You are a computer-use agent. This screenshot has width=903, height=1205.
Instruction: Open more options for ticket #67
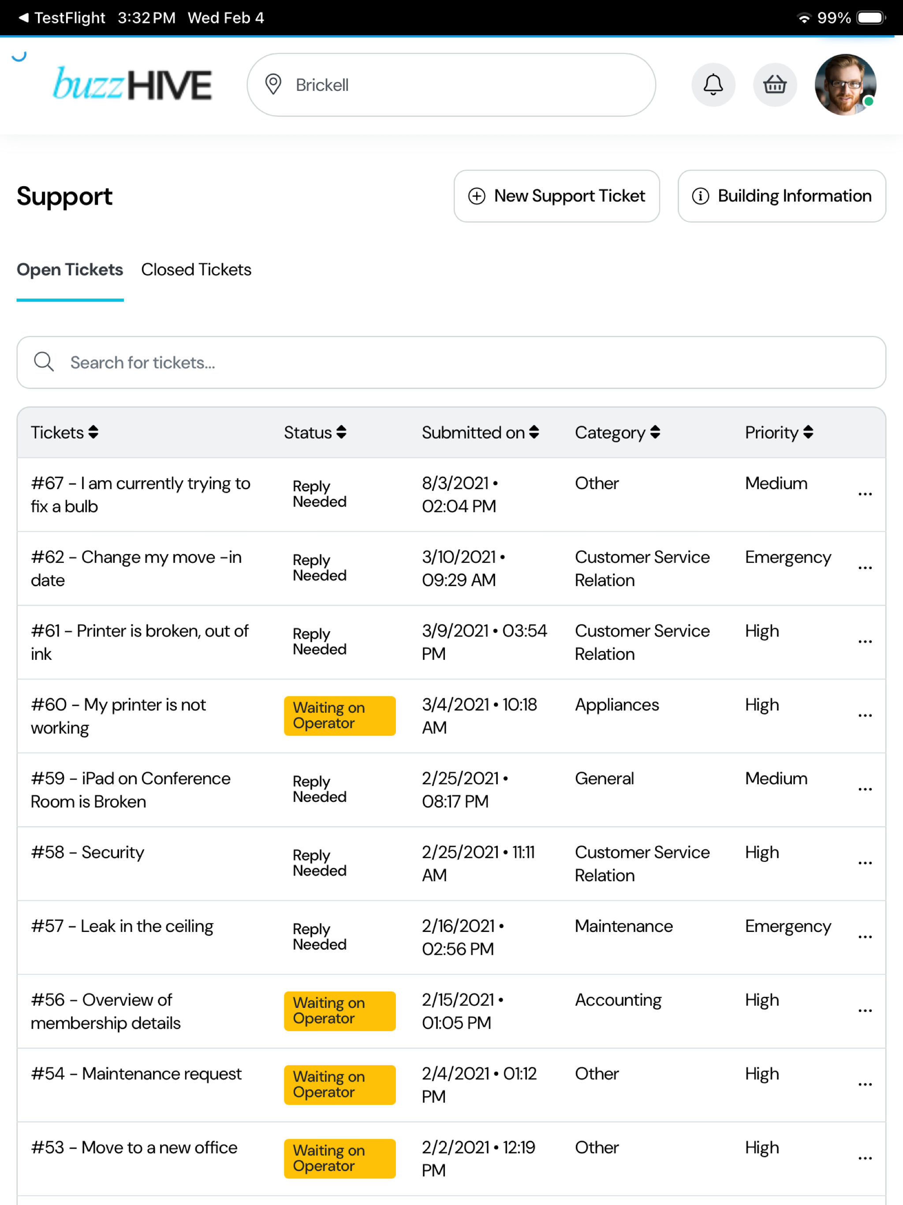(x=864, y=494)
